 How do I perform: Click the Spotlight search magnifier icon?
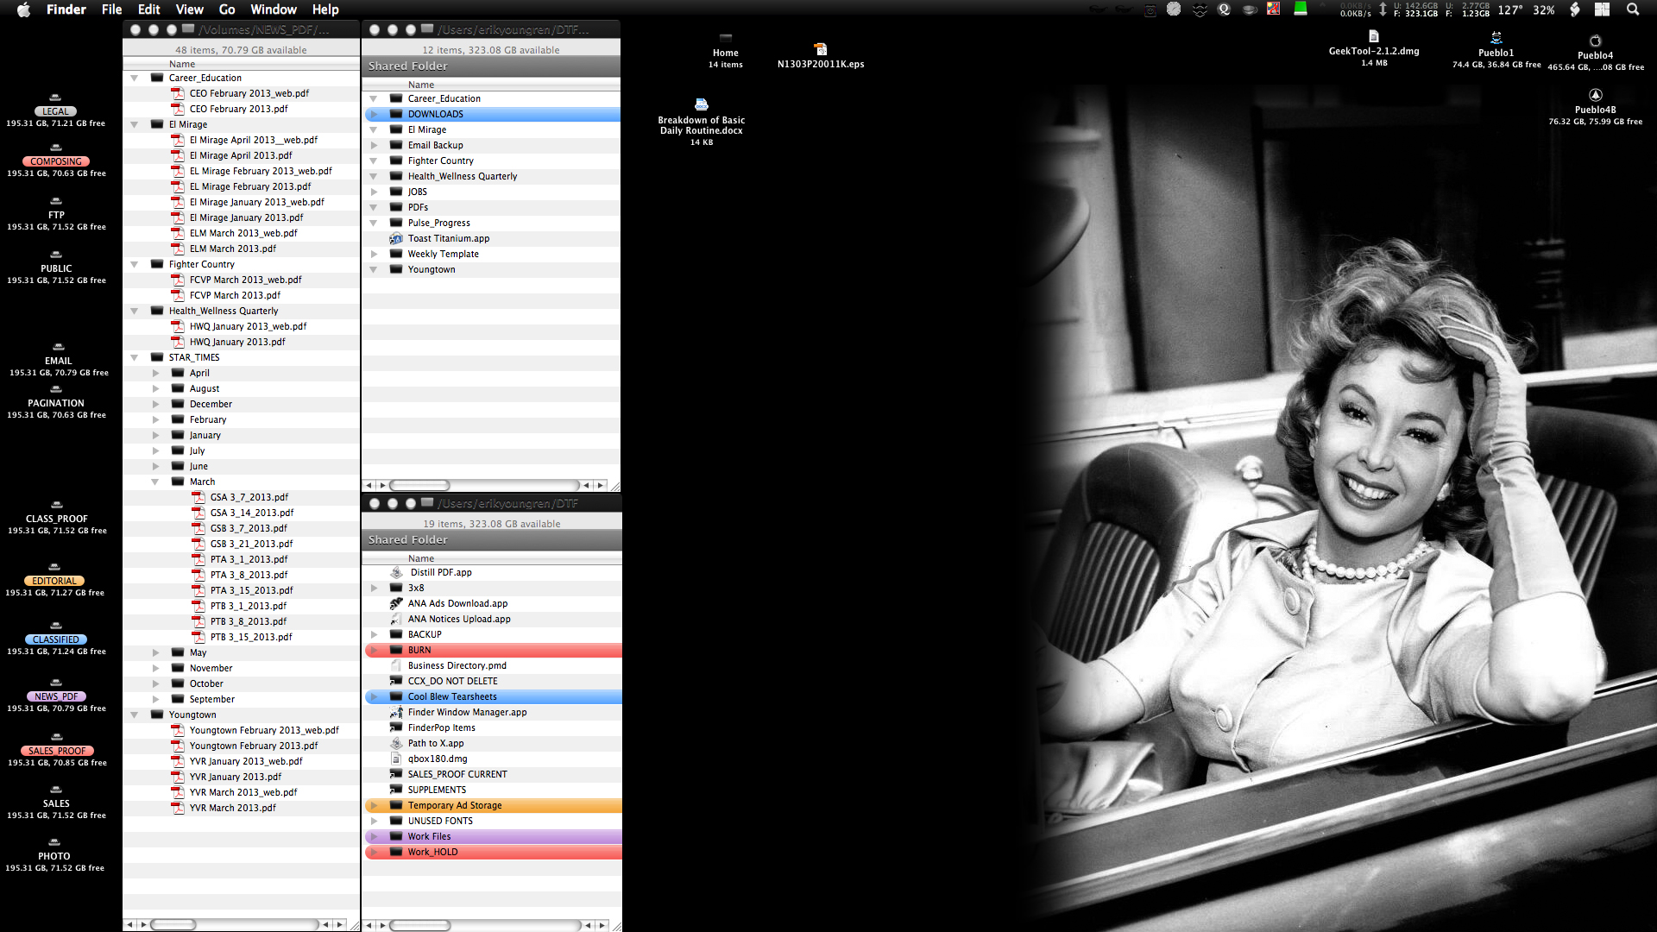(x=1632, y=9)
